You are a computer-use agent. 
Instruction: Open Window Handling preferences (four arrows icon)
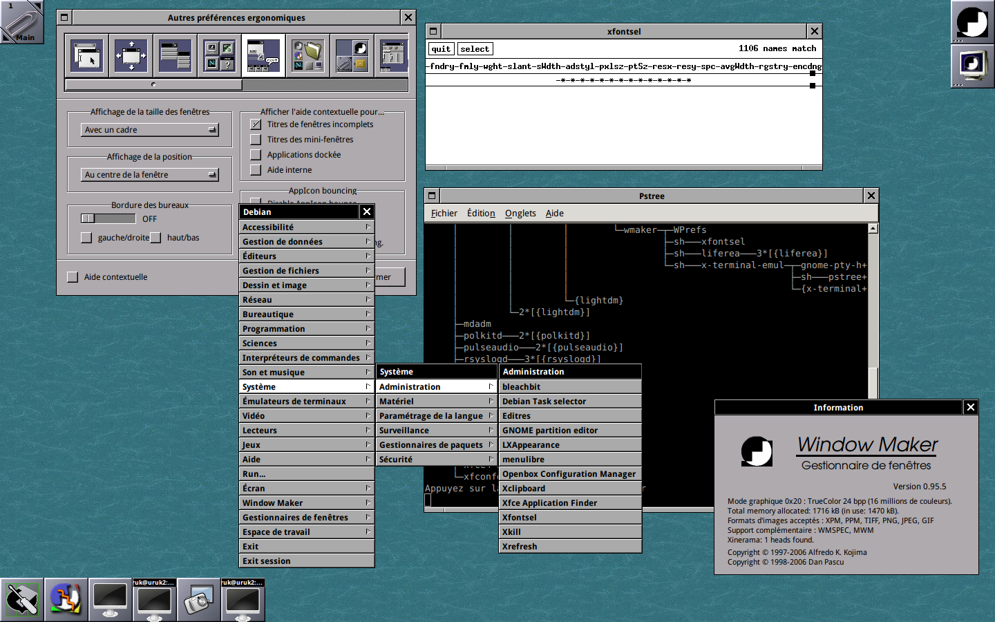point(131,55)
